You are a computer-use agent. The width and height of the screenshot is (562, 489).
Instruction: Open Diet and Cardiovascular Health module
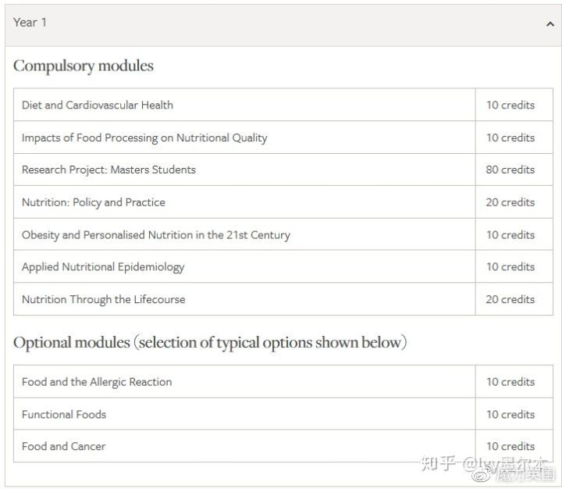tap(98, 105)
